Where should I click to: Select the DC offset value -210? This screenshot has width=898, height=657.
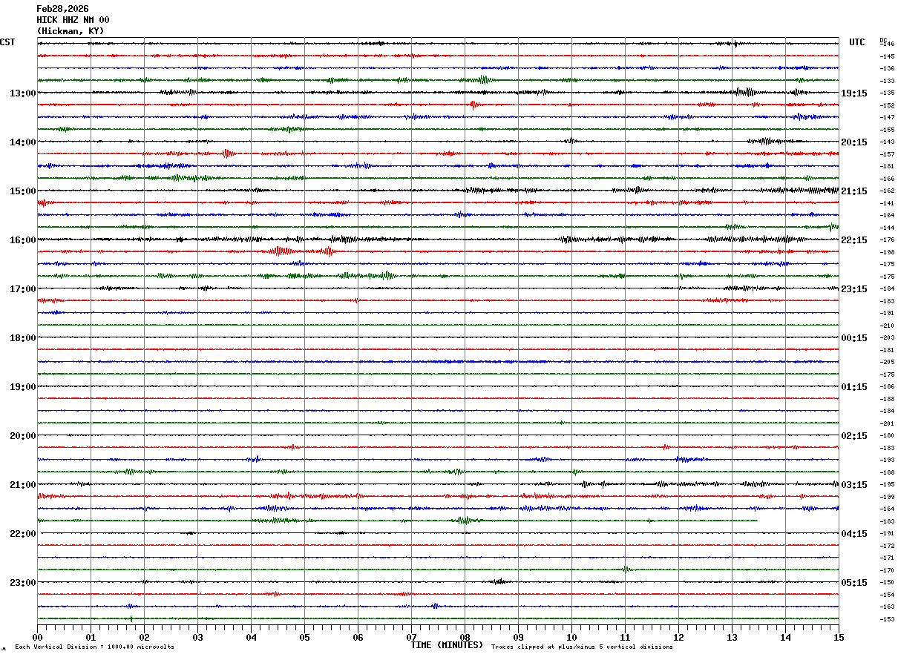(x=887, y=326)
